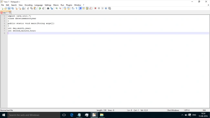Image resolution: width=210 pixels, height=118 pixels.
Task: Cut selection with the scissors icon
Action: tap(28, 8)
